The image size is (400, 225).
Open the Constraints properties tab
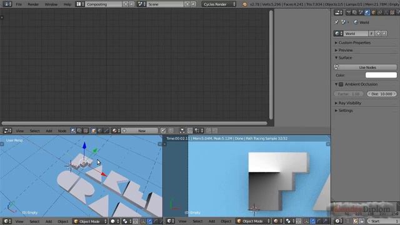379,12
